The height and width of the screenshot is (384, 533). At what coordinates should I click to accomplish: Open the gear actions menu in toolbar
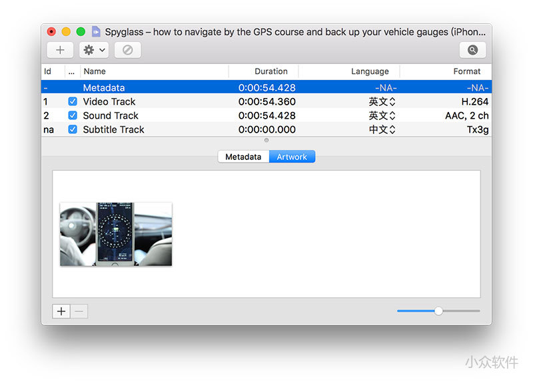(93, 50)
